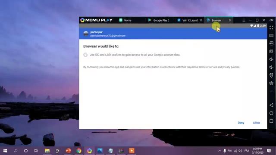This screenshot has height=155, width=276.
Task: Tap the Android back triangle
Action: click(x=271, y=105)
